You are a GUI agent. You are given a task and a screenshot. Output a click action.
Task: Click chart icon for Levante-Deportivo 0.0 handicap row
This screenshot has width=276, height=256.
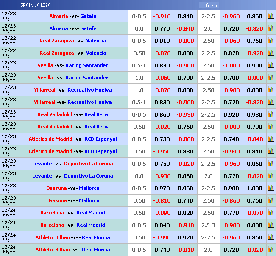click(x=270, y=176)
